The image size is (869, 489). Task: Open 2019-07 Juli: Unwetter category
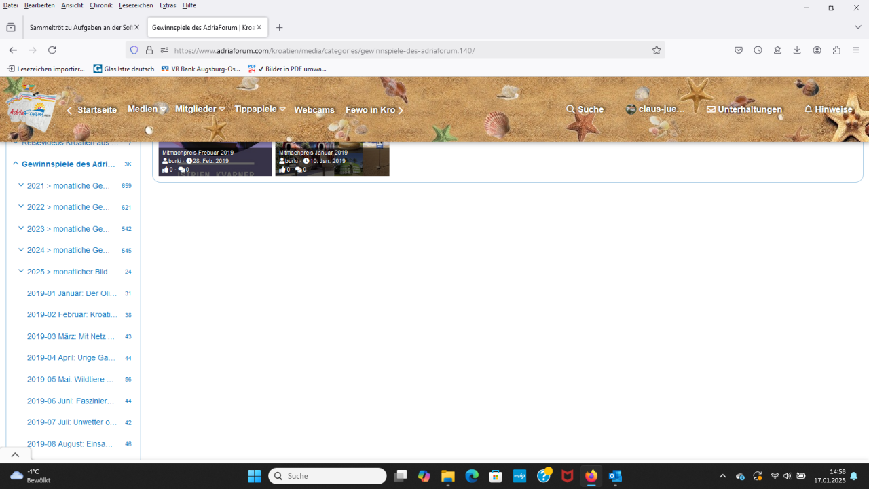coord(72,422)
